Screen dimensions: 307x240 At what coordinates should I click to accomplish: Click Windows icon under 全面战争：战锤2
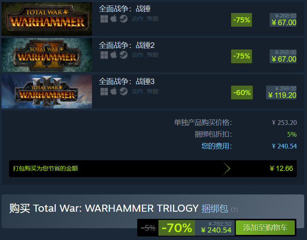point(104,55)
